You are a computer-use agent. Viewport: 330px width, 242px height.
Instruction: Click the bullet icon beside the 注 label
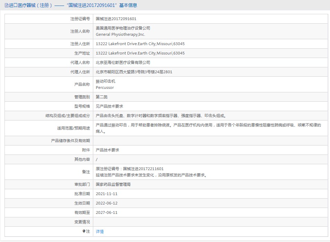pos(84,231)
